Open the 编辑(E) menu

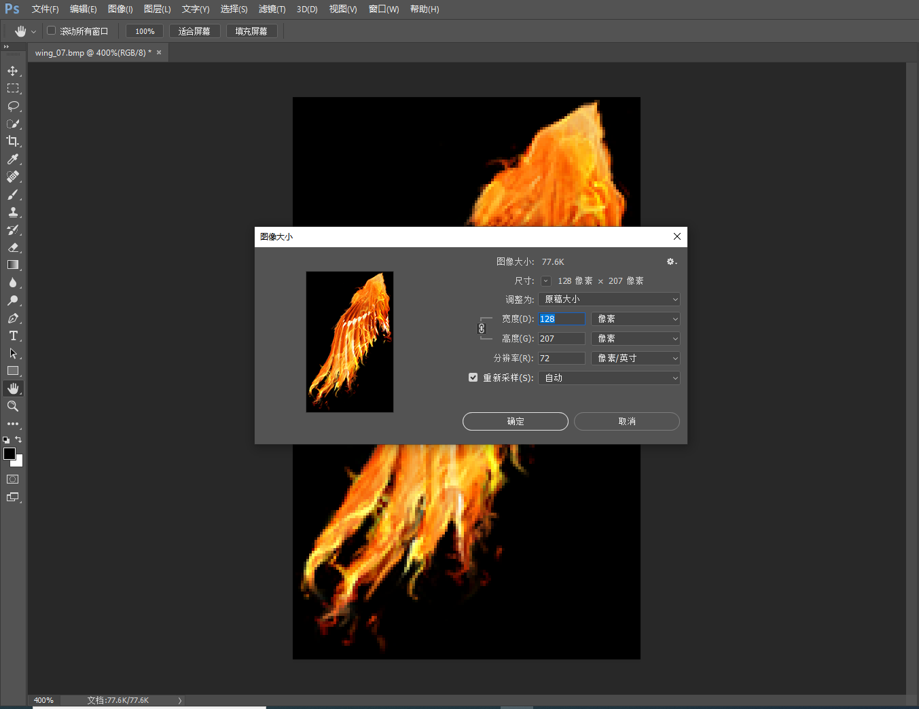pos(83,9)
